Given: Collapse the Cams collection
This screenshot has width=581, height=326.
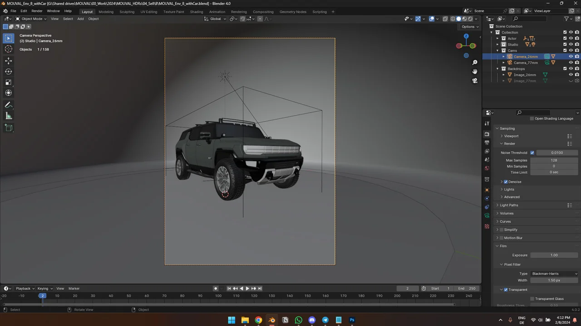Looking at the screenshot, I should click(x=497, y=50).
